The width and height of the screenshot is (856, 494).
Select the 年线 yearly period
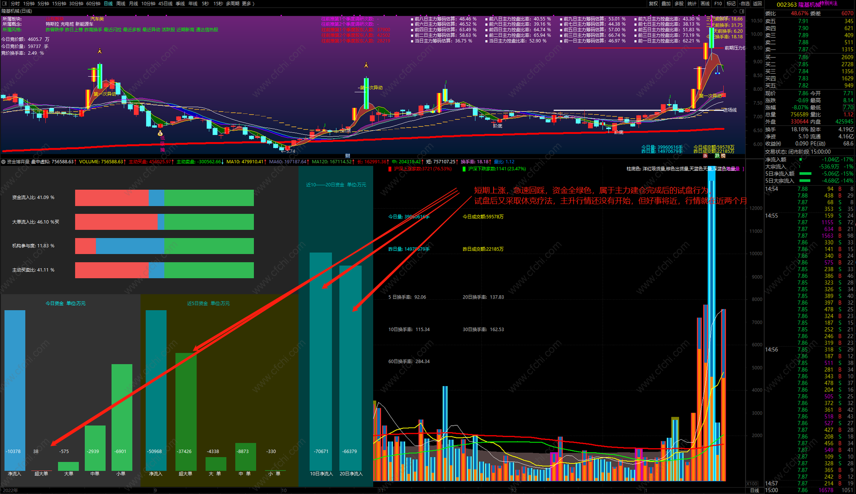pos(193,4)
